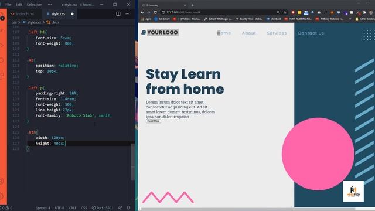Close the E-Learning browser tab
375x211 pixels.
[185, 5]
